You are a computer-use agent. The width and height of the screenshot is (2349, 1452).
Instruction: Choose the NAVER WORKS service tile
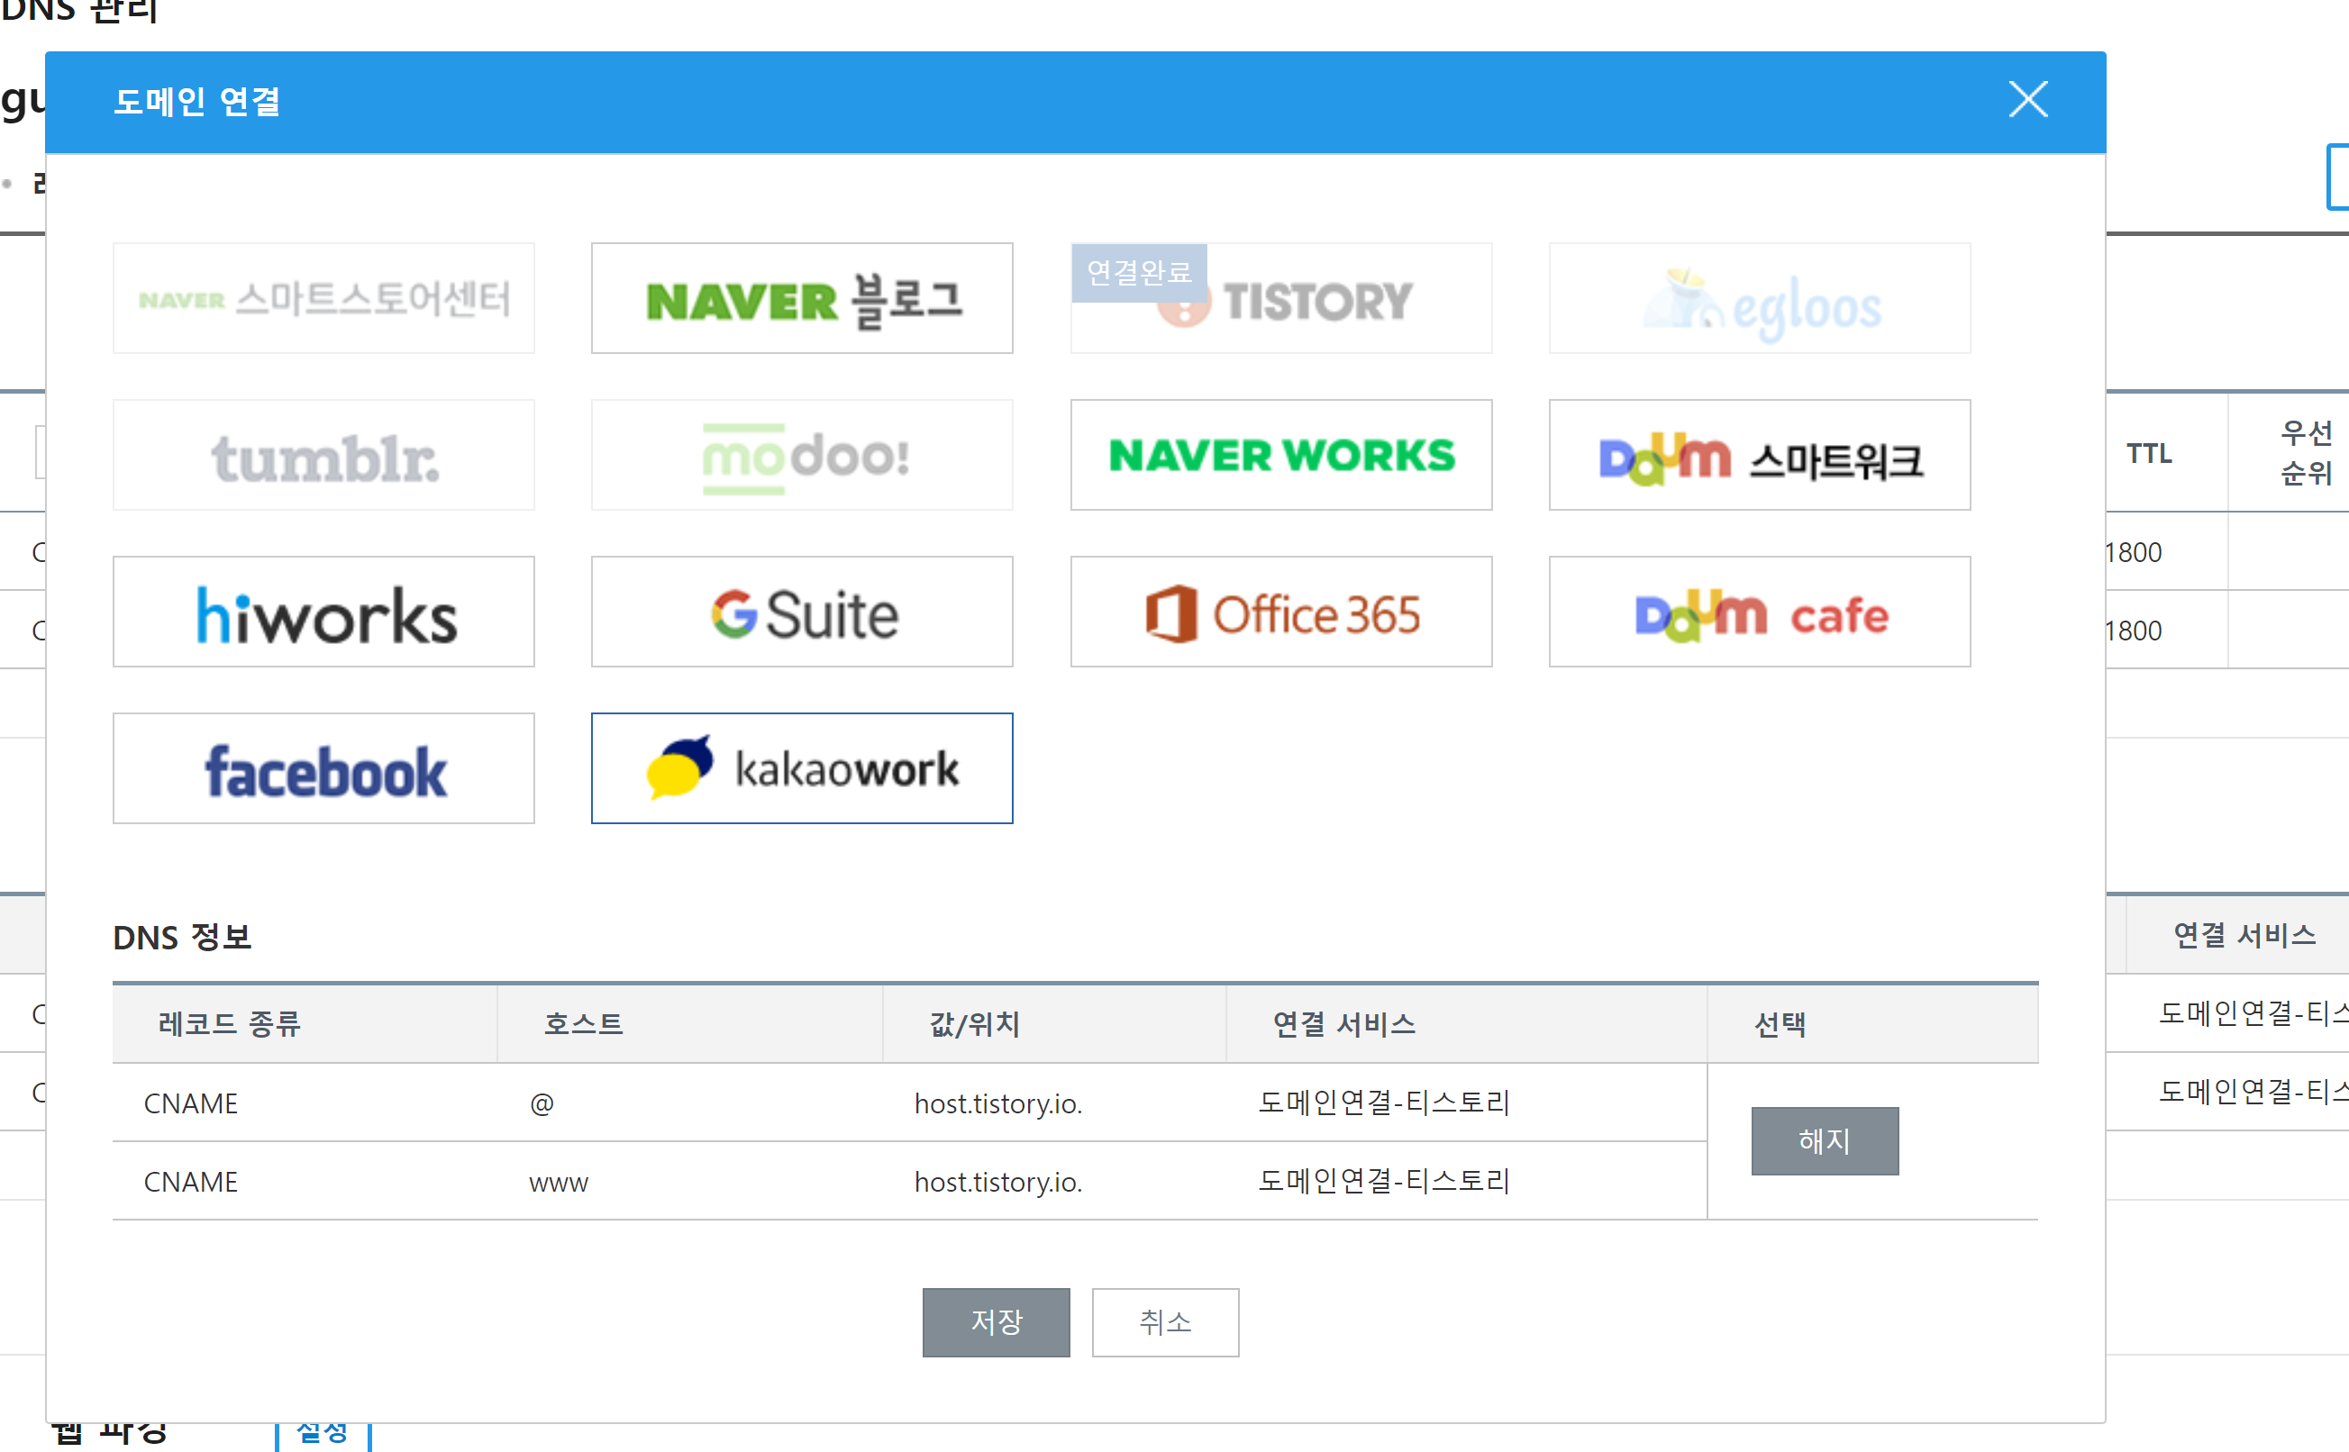pos(1281,455)
